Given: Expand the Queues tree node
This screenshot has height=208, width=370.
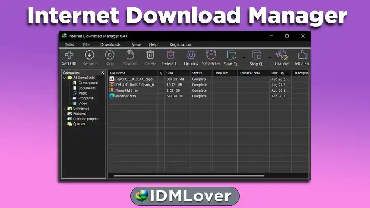Looking at the screenshot, I should coord(65,124).
